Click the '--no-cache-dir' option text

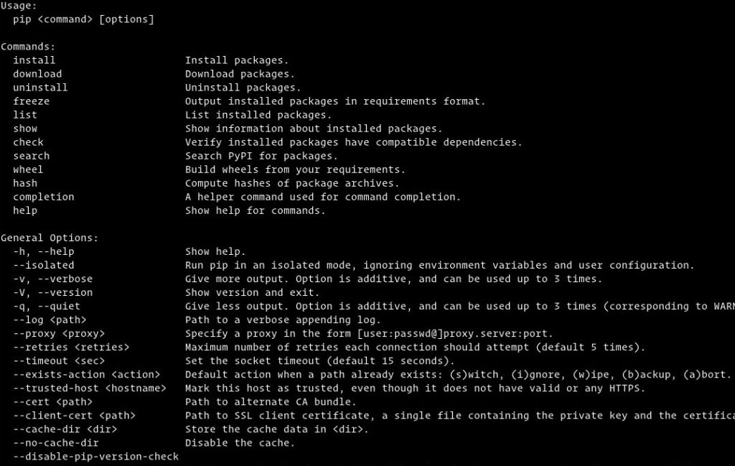[x=55, y=443]
